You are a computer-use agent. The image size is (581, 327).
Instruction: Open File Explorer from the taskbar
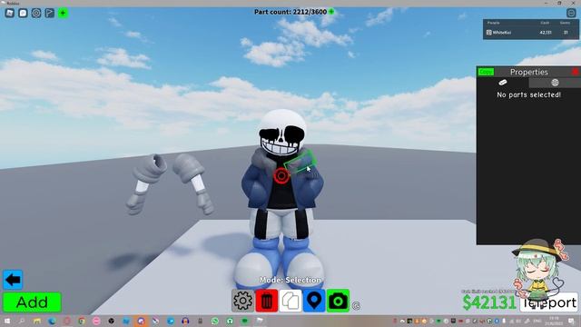point(37,321)
